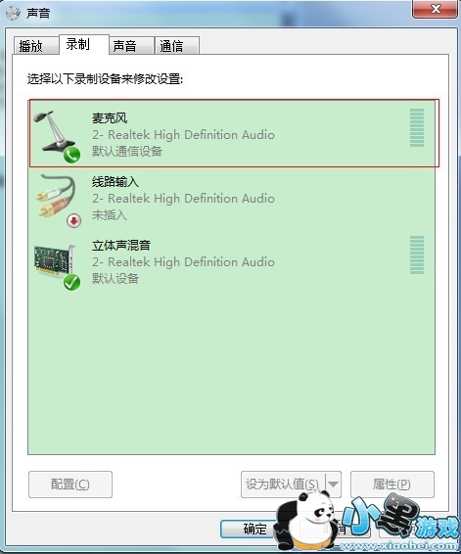Click the red unplugged arrow badge

(x=73, y=220)
